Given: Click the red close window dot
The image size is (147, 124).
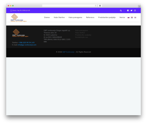Looking at the screenshot, I should [9, 6].
